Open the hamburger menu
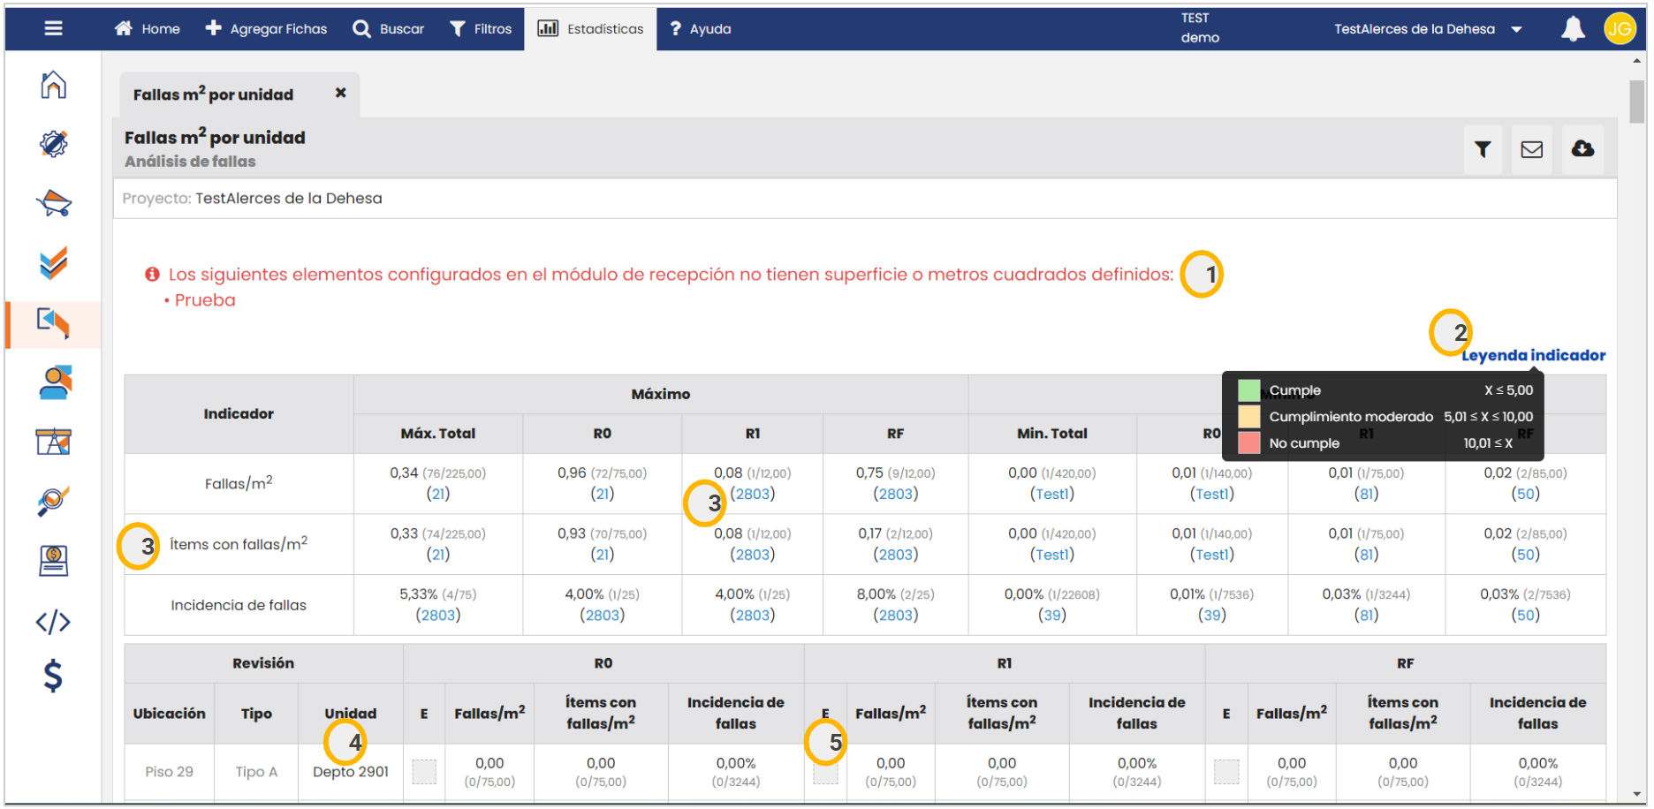The width and height of the screenshot is (1654, 809). coord(53,28)
